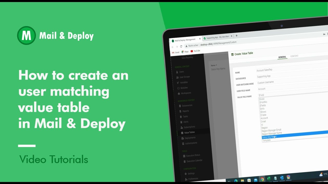Pick Region Manager Email from the list
This screenshot has width=328, height=184.
[x=271, y=130]
